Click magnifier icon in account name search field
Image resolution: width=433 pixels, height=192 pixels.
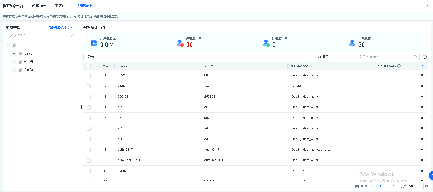click(415, 57)
